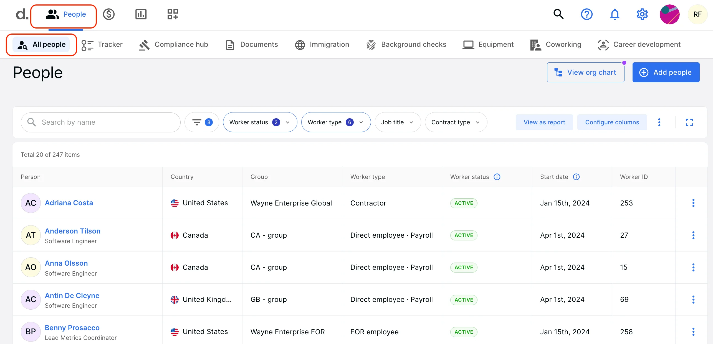Open the Worker status filter dropdown

click(x=260, y=122)
